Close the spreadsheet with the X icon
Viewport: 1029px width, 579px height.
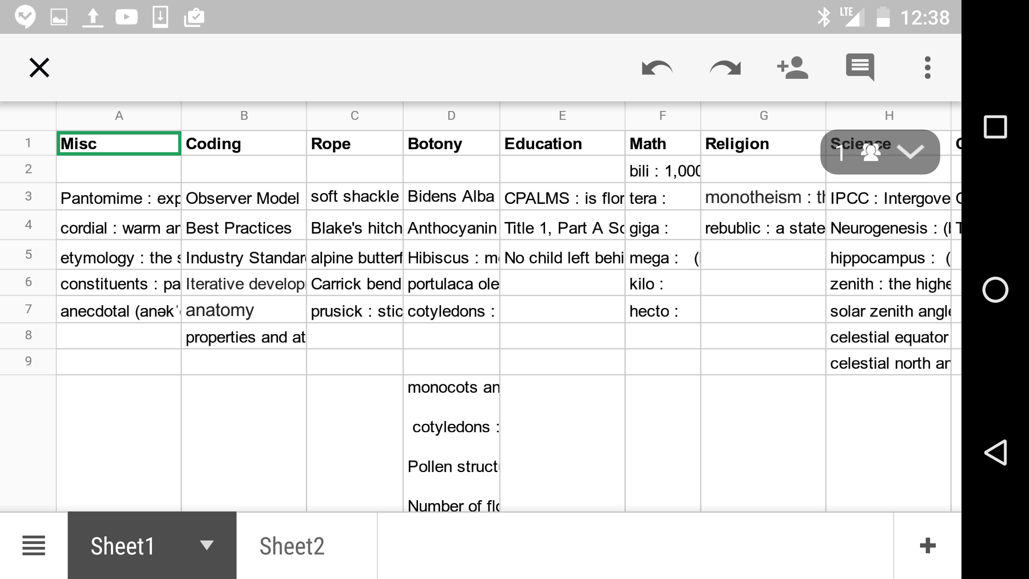coord(39,68)
